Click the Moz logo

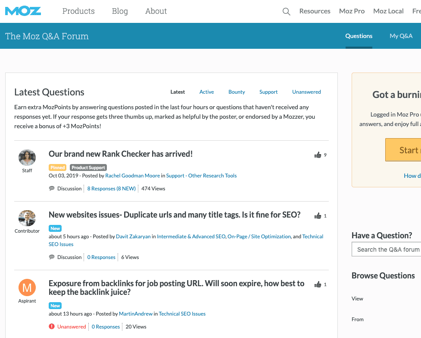(x=23, y=11)
